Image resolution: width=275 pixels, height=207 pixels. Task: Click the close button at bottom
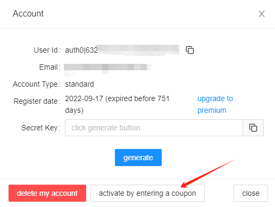[x=251, y=193]
